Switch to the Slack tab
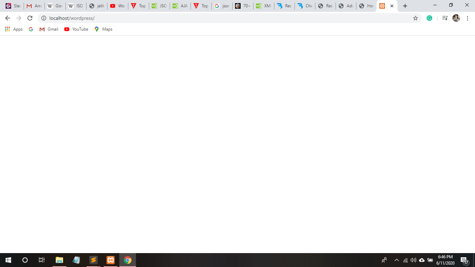475x267 pixels. coord(13,6)
